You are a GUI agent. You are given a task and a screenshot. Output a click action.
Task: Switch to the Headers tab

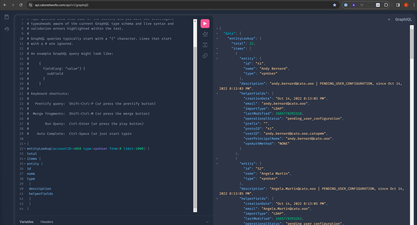(x=47, y=222)
